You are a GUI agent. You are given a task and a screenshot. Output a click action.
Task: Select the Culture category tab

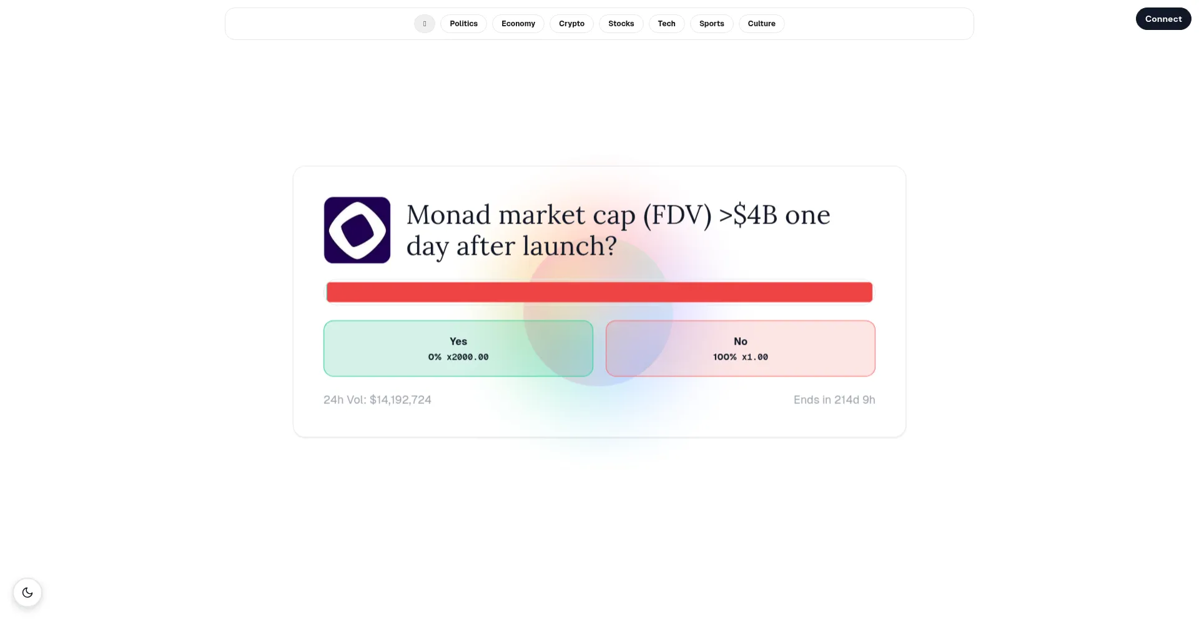click(761, 24)
